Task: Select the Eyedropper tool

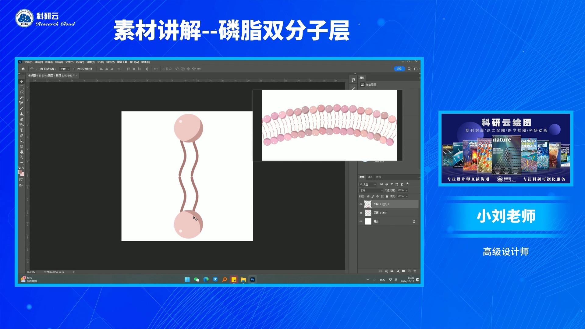Action: 21,103
